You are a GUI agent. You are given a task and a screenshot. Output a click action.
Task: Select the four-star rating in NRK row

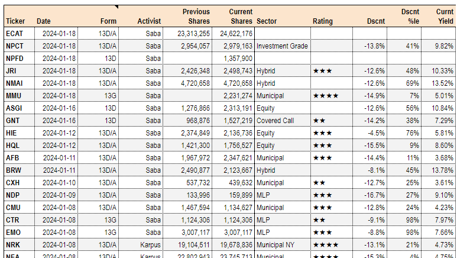coord(326,244)
